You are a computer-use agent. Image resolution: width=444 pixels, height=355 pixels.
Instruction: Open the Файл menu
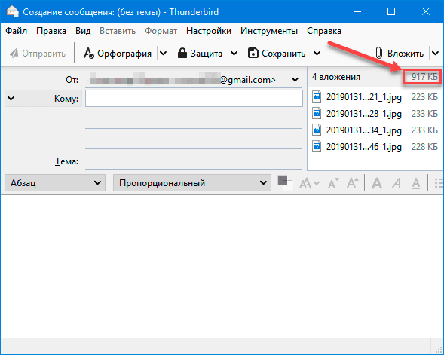point(16,31)
